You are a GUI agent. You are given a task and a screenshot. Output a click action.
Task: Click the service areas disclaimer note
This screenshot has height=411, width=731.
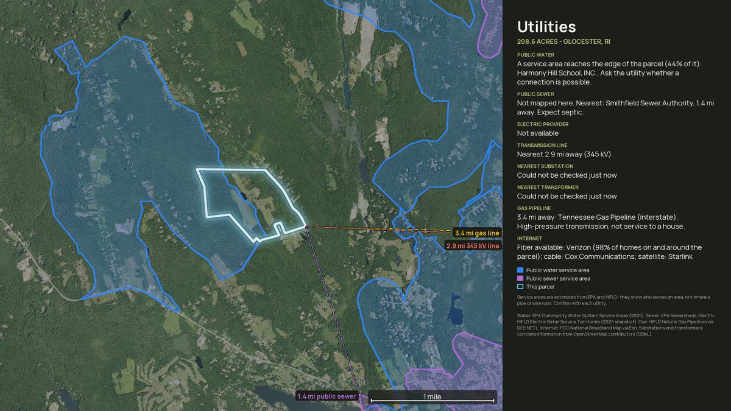613,300
